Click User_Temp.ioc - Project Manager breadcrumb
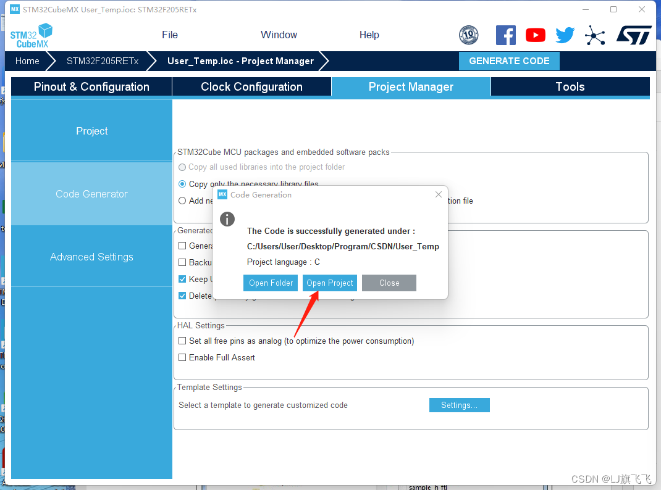The width and height of the screenshot is (661, 490). [240, 61]
